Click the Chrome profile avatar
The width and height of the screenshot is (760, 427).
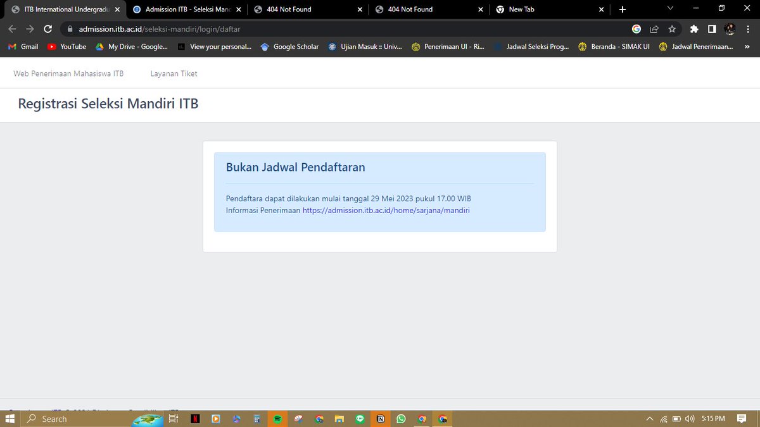[x=730, y=28]
